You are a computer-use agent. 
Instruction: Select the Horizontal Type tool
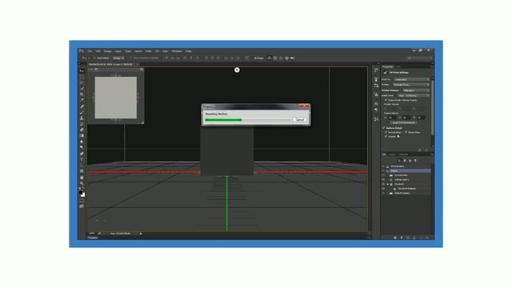(82, 160)
